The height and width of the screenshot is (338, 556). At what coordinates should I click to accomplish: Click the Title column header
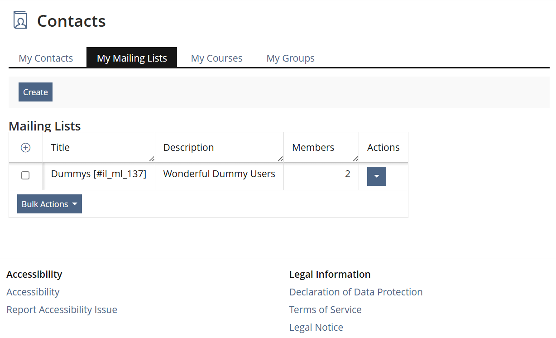[x=61, y=148]
